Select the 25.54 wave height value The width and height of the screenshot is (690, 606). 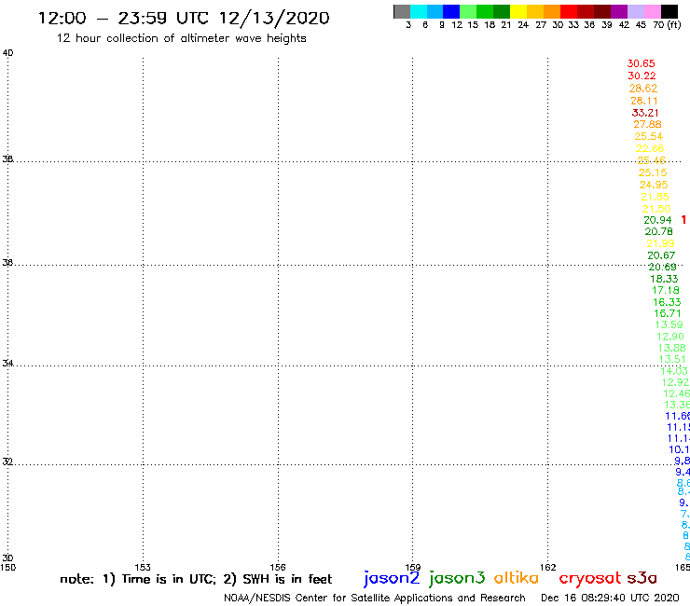point(649,136)
